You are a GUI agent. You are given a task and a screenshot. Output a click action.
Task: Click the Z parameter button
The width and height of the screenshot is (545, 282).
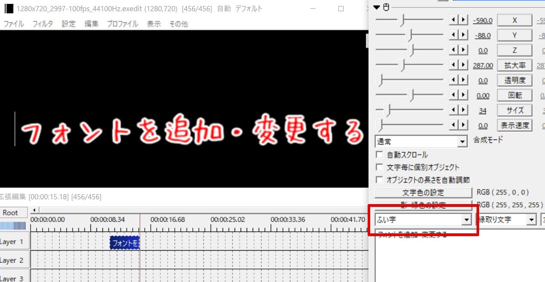click(515, 50)
